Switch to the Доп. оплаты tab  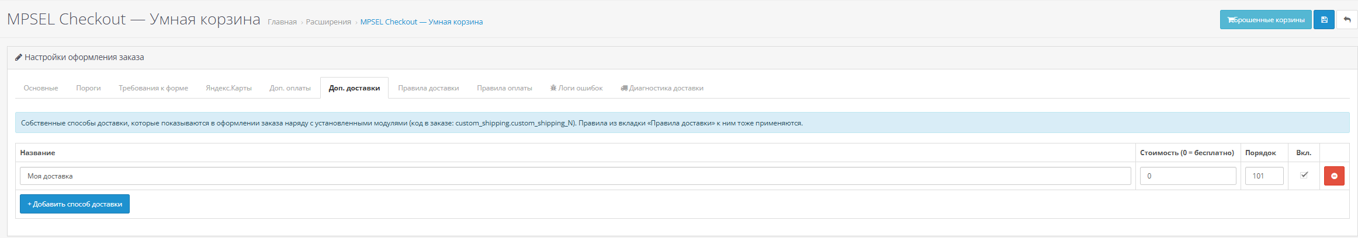[x=290, y=88]
